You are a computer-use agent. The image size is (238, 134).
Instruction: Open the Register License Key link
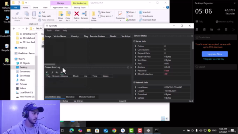214,59
